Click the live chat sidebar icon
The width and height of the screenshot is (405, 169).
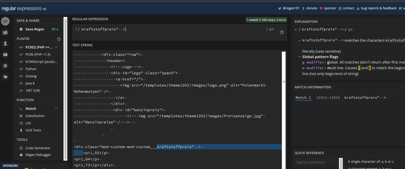5,77
